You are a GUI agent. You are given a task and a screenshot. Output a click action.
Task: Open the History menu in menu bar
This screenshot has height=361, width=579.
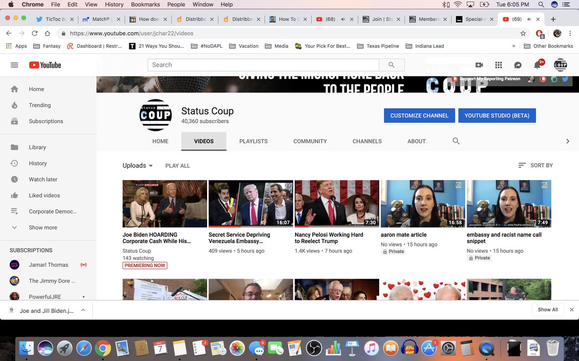pos(114,4)
